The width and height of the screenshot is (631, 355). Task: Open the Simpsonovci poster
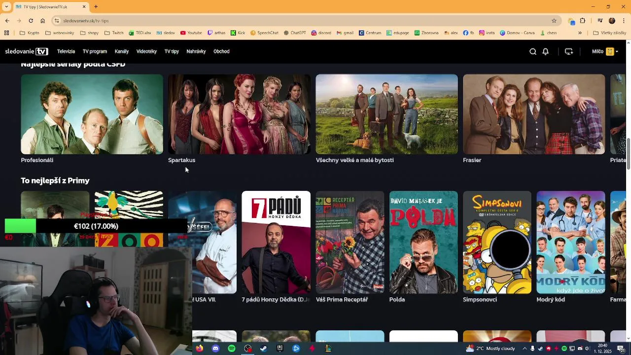coord(497,242)
